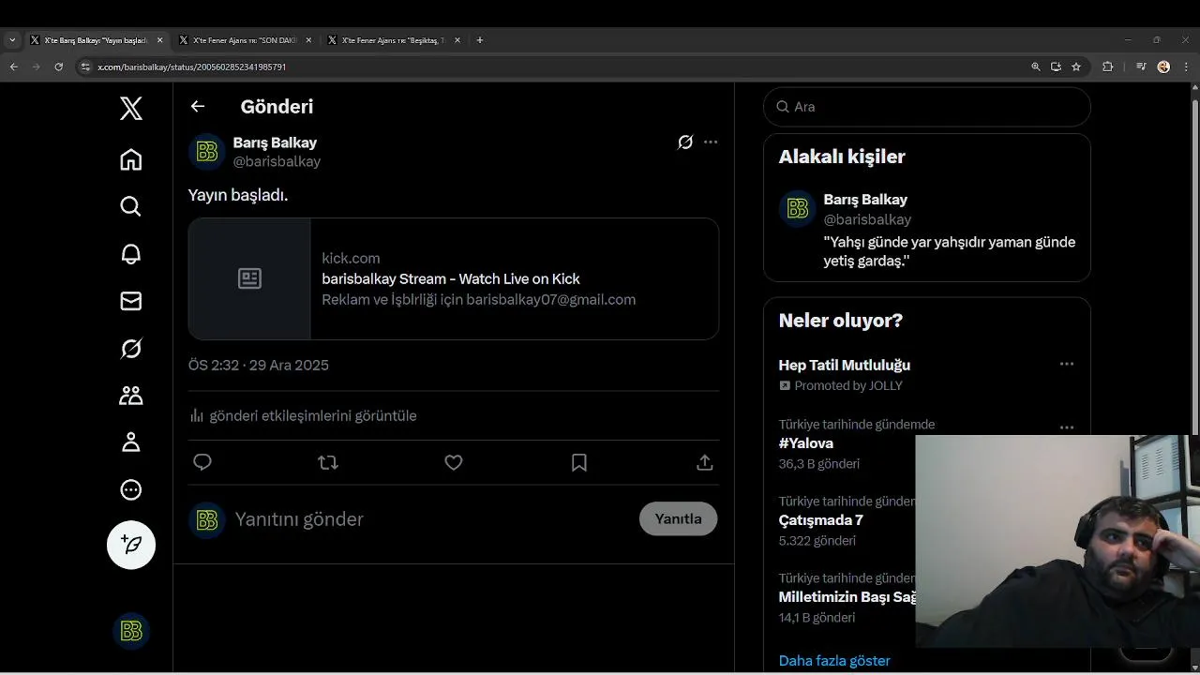Click Grok icon on the post header
The width and height of the screenshot is (1200, 675).
[685, 142]
